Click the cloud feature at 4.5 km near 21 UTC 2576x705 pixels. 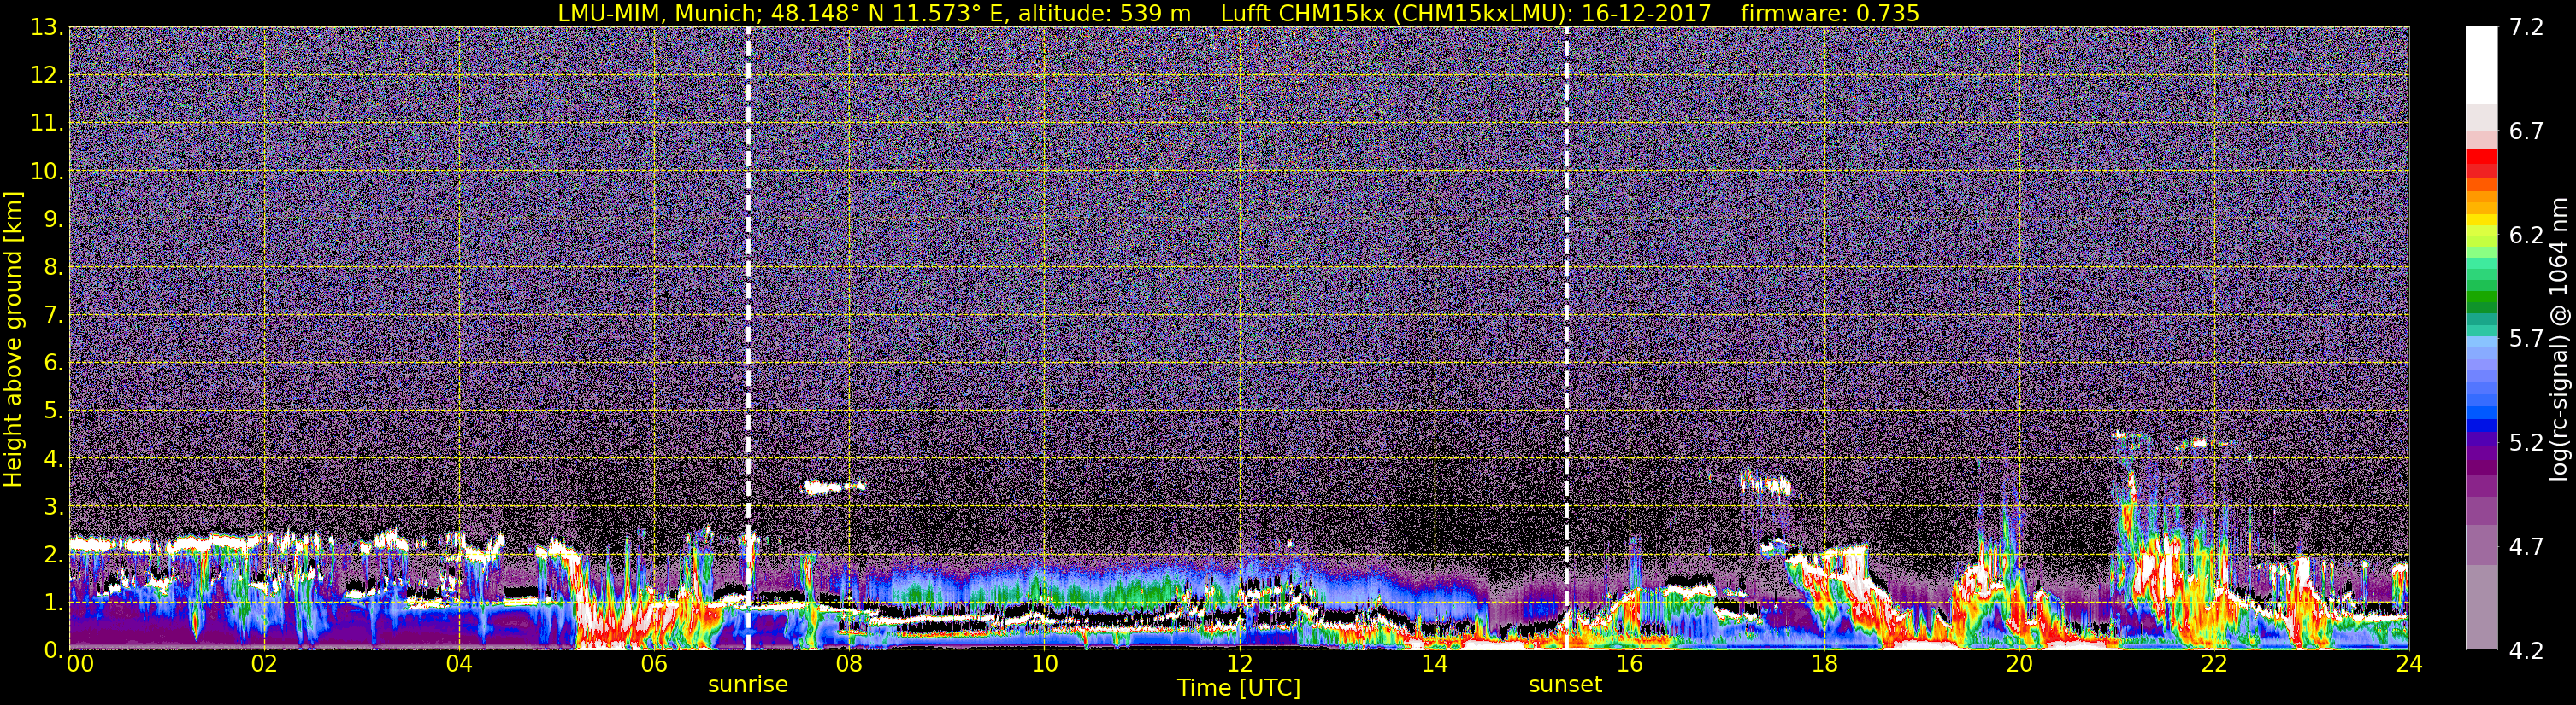[2121, 435]
